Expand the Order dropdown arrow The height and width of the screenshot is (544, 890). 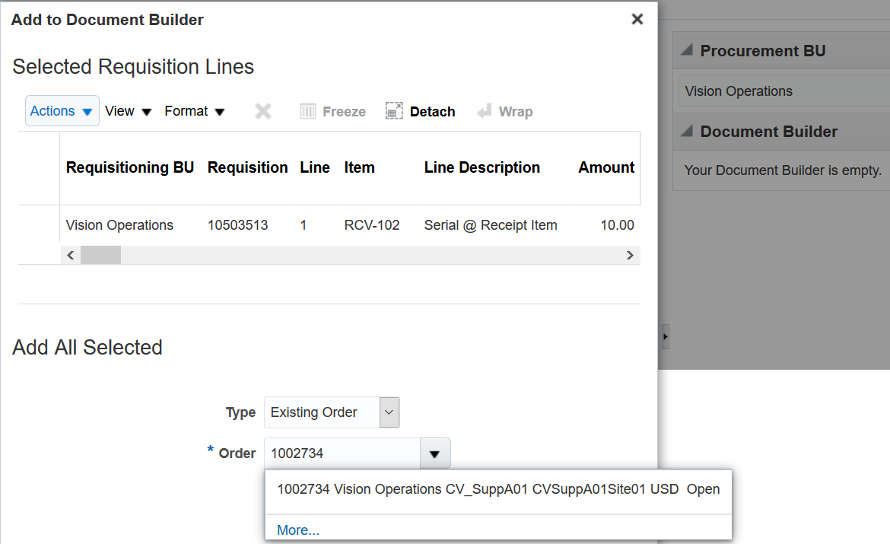tap(434, 453)
